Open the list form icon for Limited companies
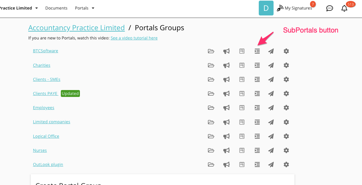This screenshot has height=185, width=362. pos(242,122)
